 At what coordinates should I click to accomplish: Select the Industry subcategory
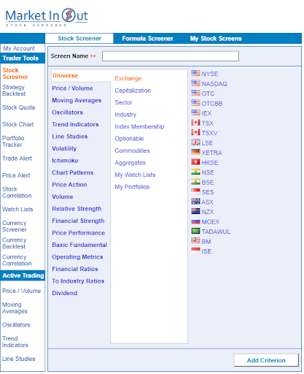(x=125, y=115)
